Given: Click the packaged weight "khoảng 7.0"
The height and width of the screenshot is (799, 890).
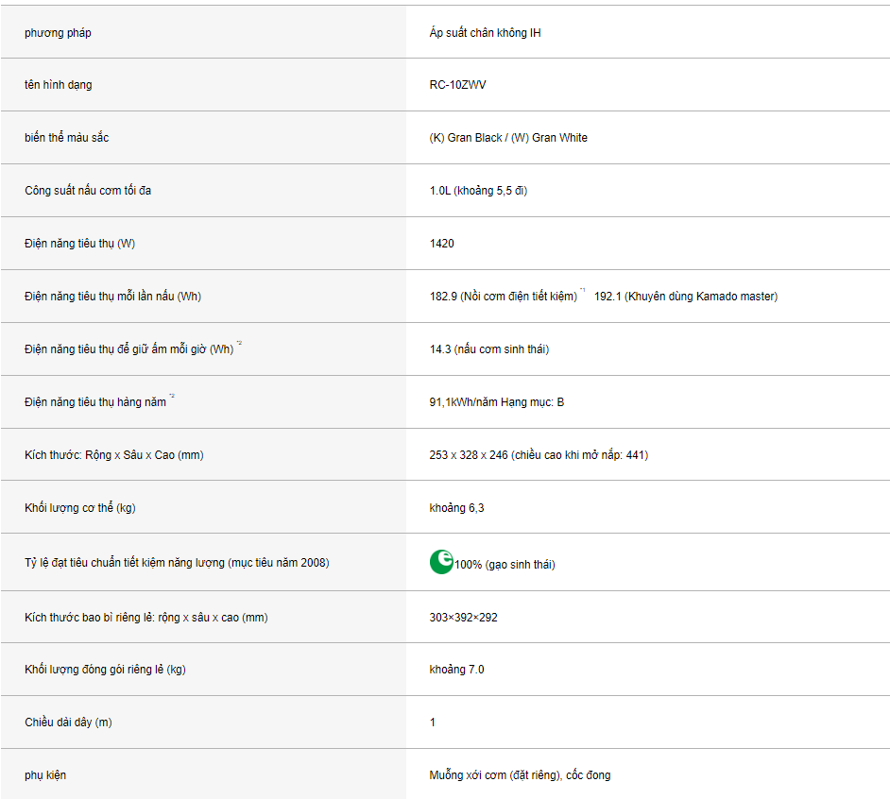Looking at the screenshot, I should pyautogui.click(x=456, y=670).
